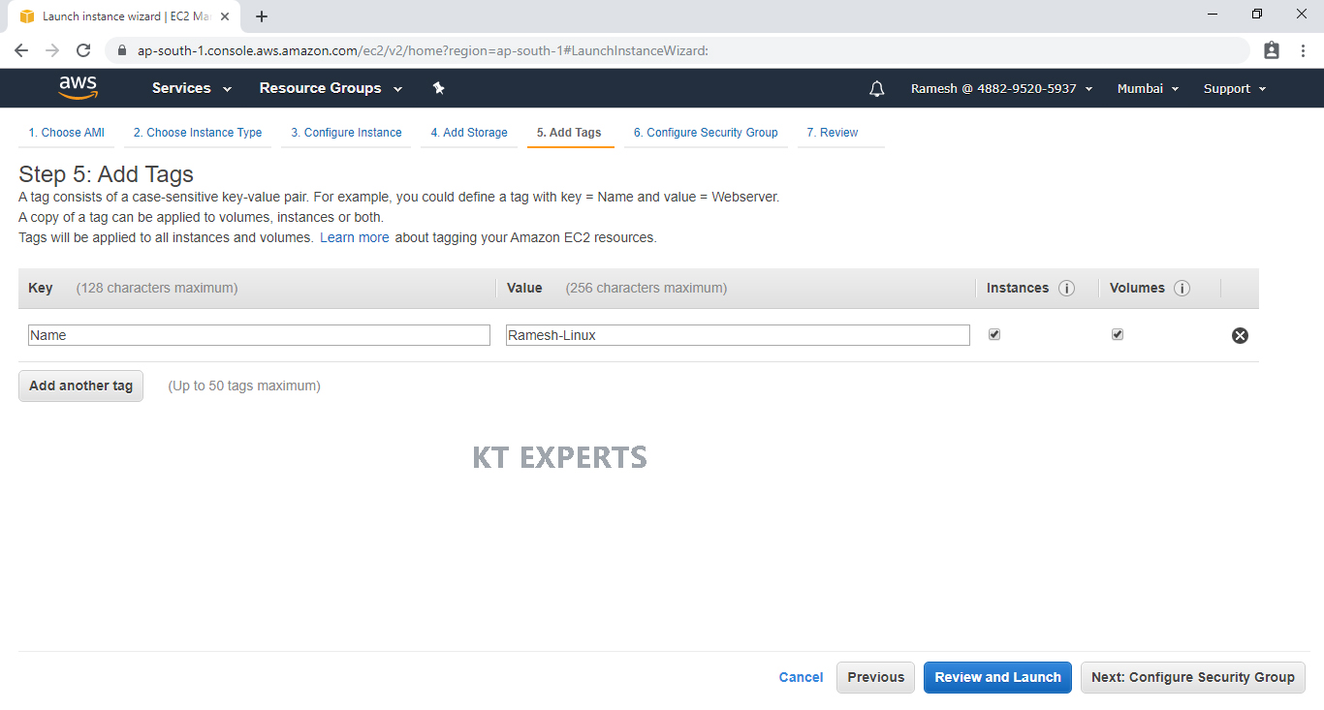Screen dimensions: 1324x710
Task: Click the Cancel link
Action: pyautogui.click(x=801, y=677)
